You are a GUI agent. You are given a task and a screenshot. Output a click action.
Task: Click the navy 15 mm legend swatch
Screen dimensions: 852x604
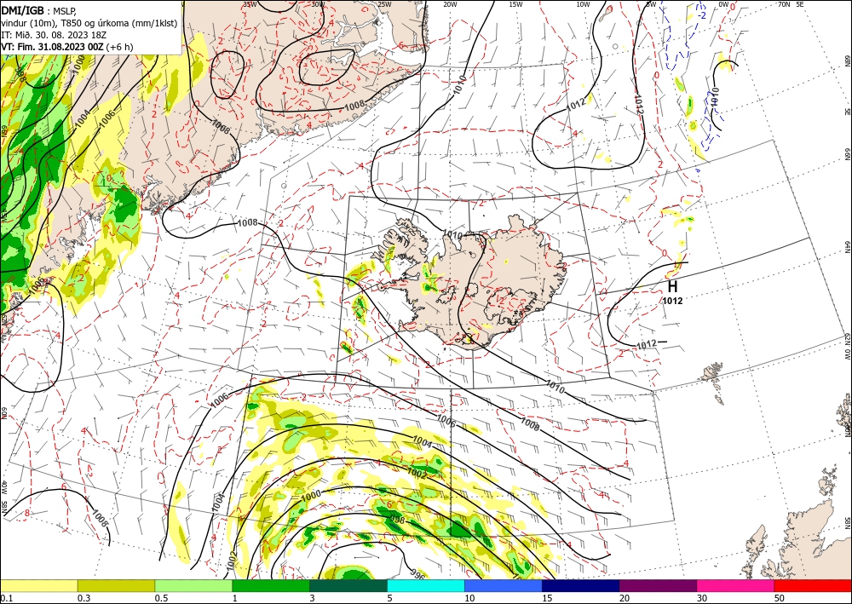pyautogui.click(x=581, y=585)
